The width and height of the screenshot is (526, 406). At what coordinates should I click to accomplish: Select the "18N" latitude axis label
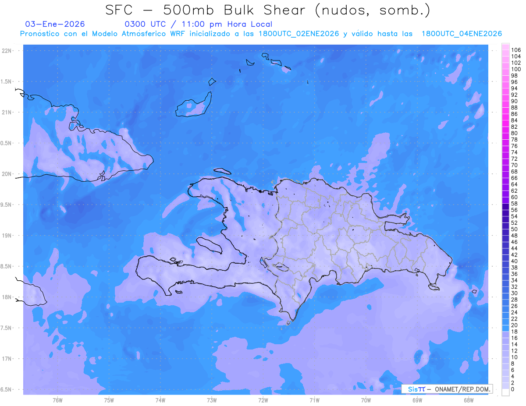(x=7, y=297)
